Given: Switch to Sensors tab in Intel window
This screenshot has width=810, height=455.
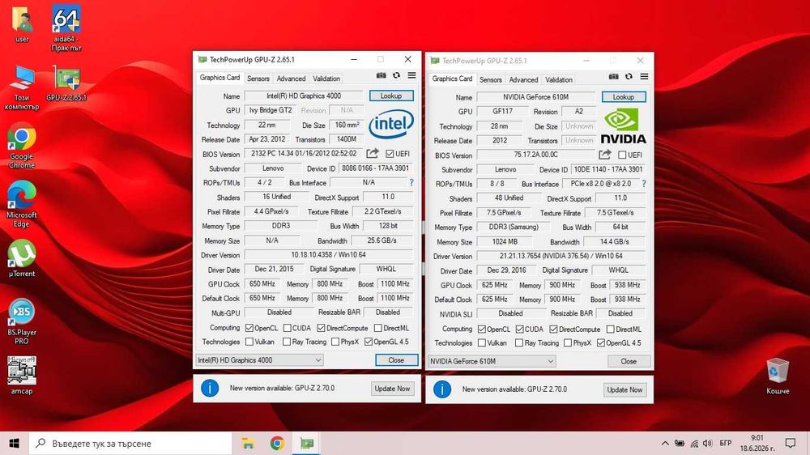Looking at the screenshot, I should click(258, 79).
